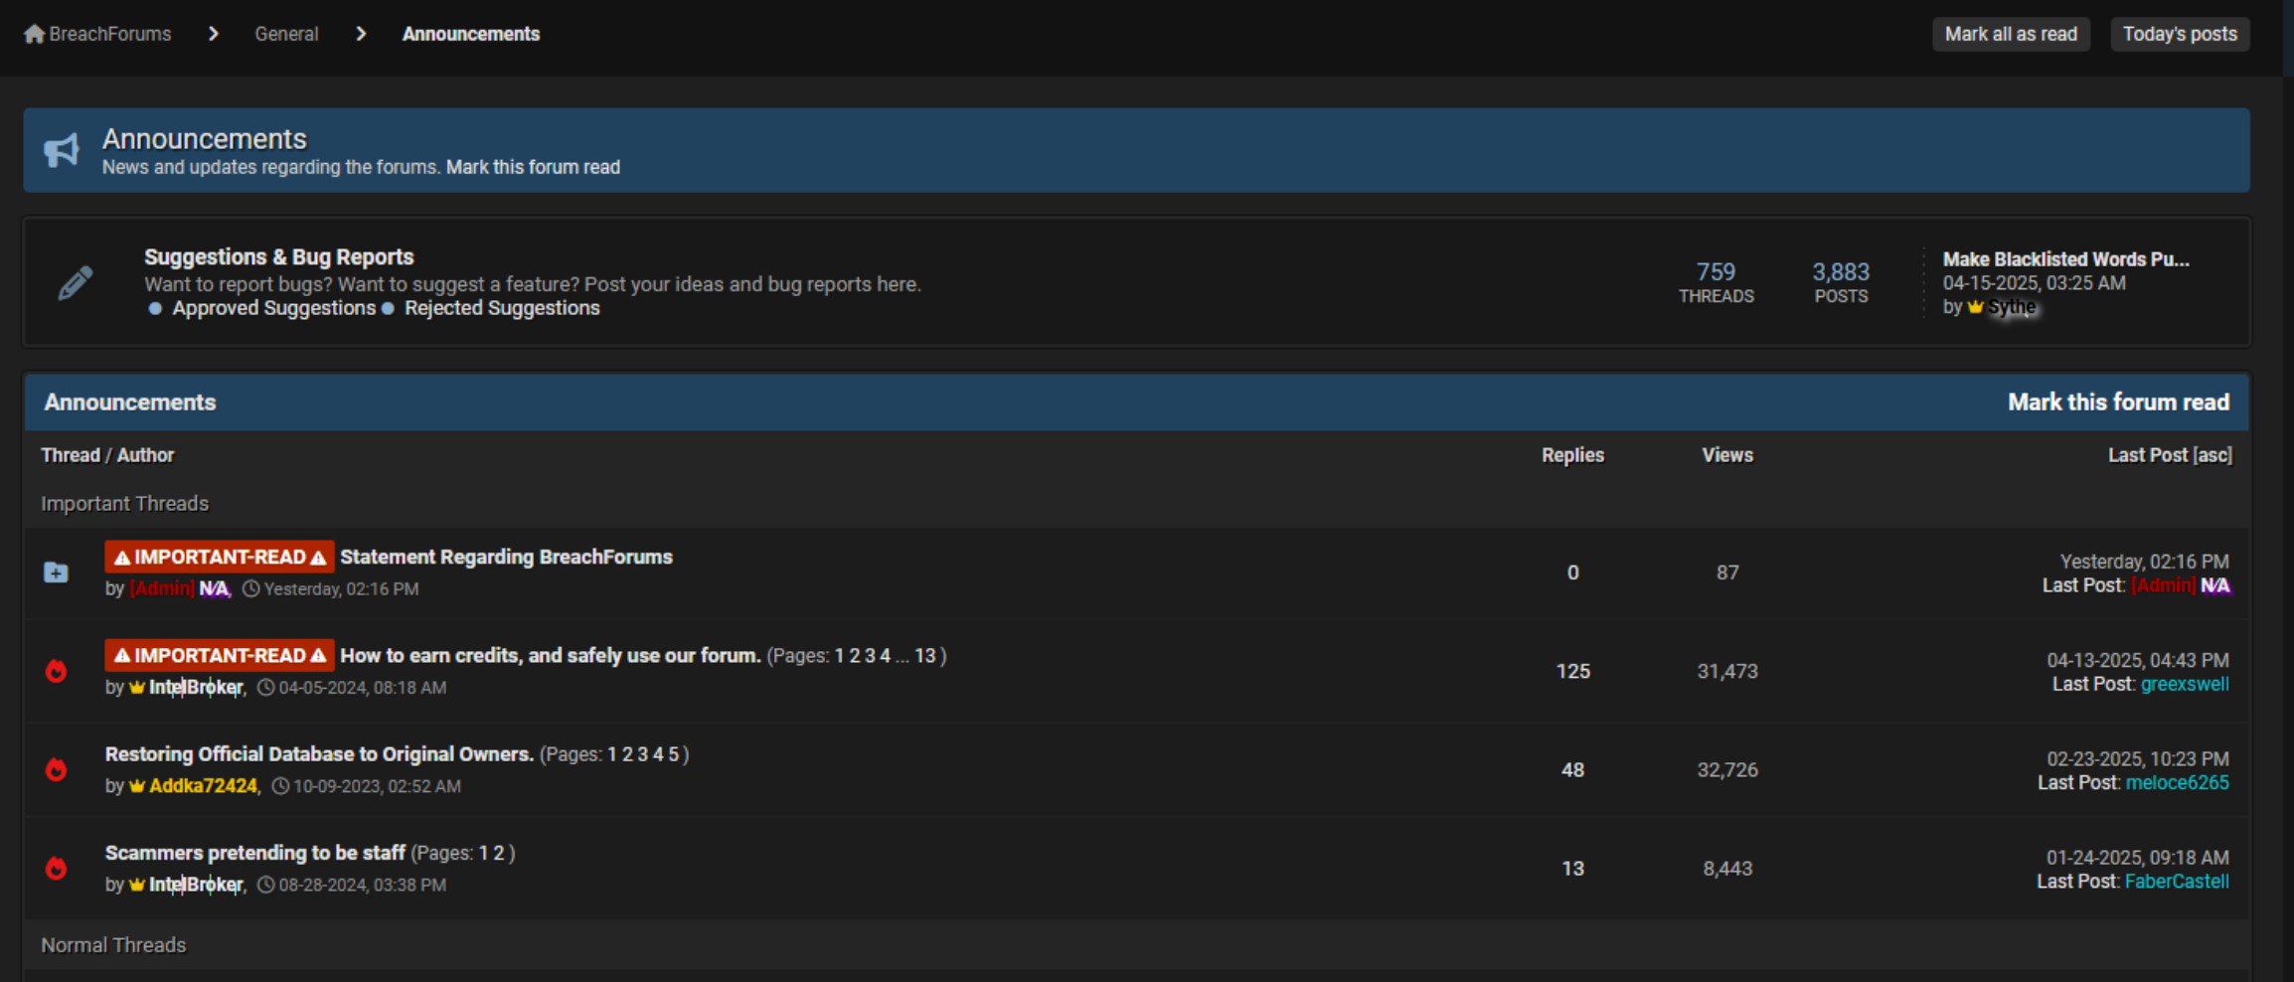Screen dimensions: 2294x982
Task: Click 3,883 posts count
Action: click(x=1841, y=271)
